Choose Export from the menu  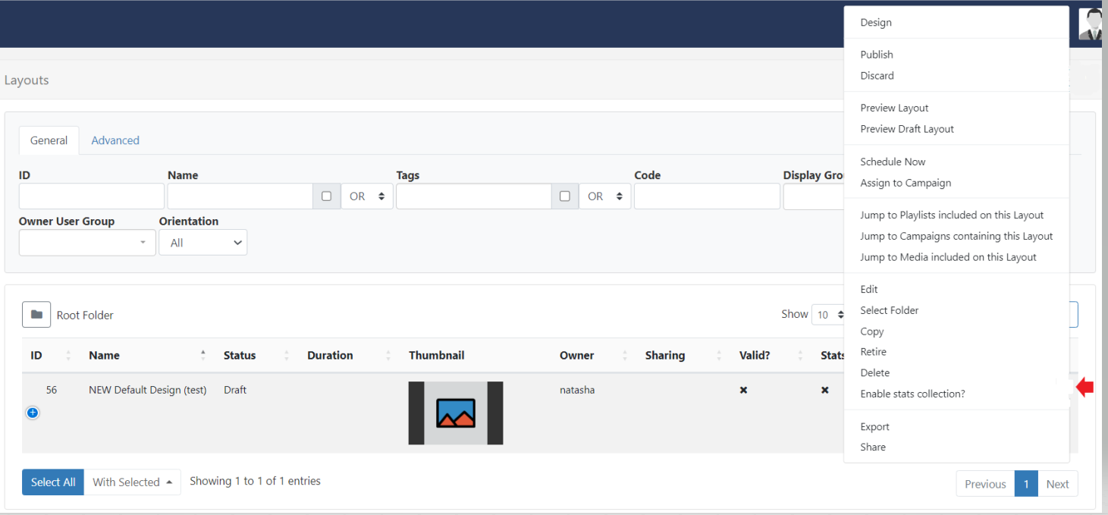874,426
